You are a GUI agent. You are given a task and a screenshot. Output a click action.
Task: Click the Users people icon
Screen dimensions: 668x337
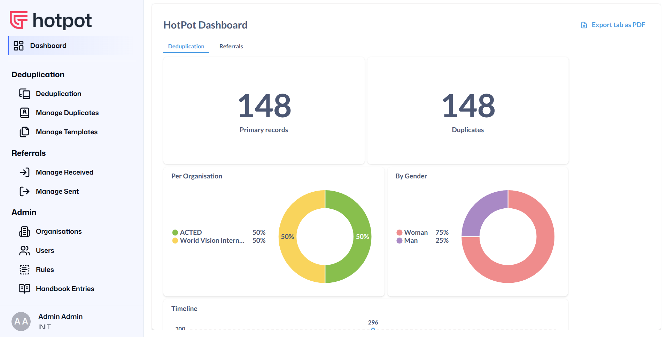24,250
